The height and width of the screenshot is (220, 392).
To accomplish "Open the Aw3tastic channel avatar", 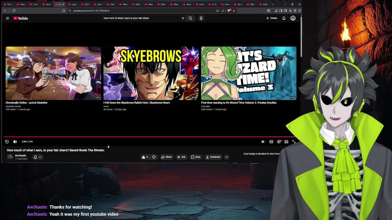I will coord(10,157).
